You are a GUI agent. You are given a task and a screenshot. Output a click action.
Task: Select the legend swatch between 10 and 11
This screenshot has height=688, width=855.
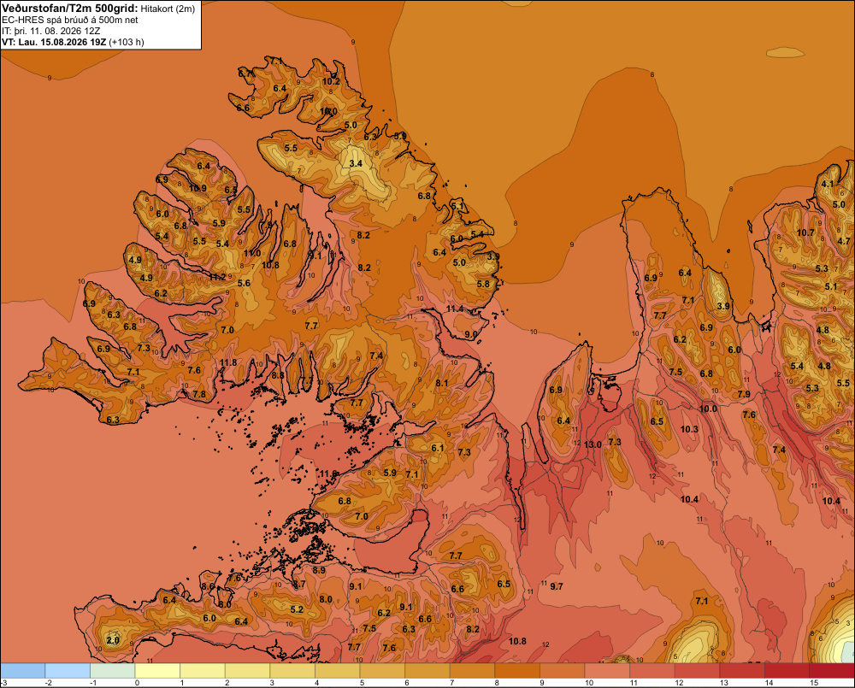tap(607, 671)
